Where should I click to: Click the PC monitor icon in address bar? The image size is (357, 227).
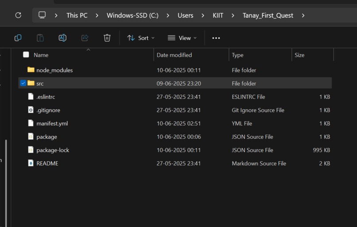click(x=42, y=15)
